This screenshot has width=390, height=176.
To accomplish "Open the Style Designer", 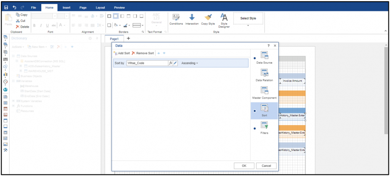I will [x=224, y=21].
